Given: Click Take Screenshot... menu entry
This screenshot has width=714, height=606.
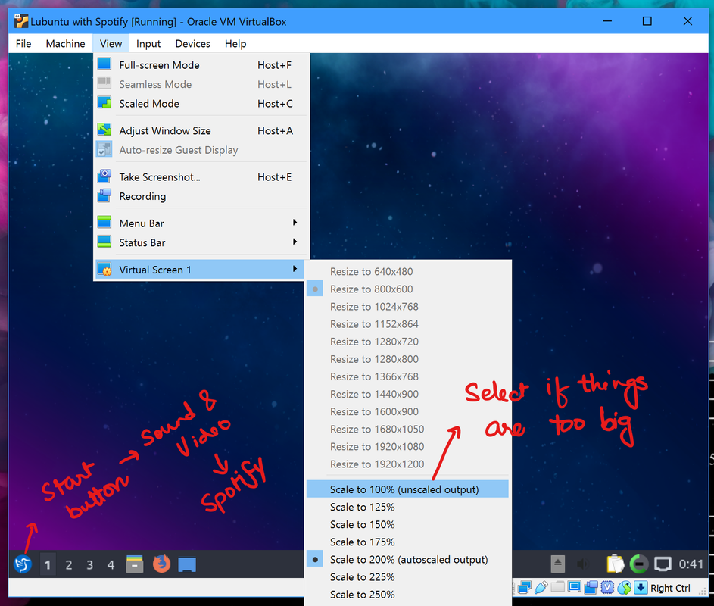Looking at the screenshot, I should click(201, 176).
